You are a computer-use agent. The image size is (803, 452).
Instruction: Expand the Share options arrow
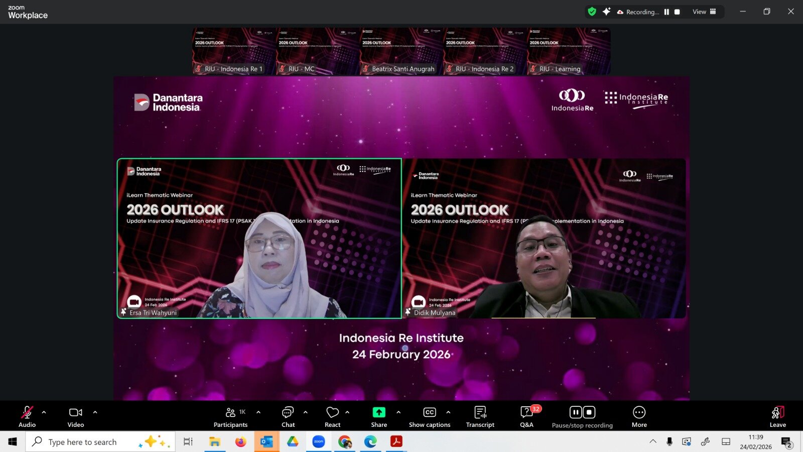pyautogui.click(x=398, y=412)
